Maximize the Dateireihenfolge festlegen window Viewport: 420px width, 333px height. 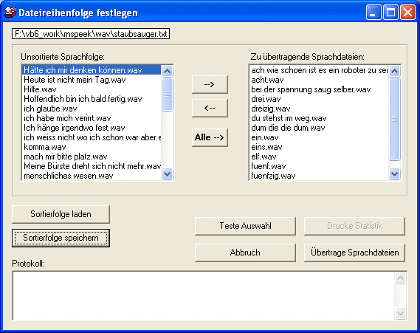click(390, 13)
